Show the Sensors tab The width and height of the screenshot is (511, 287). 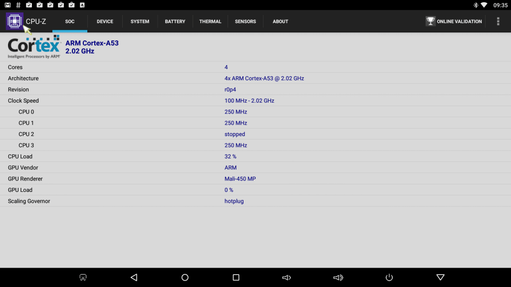click(x=246, y=21)
